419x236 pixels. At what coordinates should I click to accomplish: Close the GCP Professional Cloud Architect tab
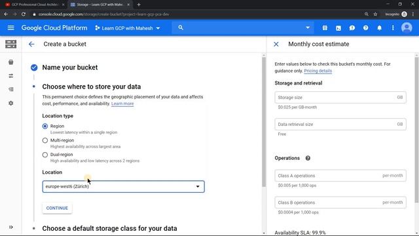(x=63, y=5)
